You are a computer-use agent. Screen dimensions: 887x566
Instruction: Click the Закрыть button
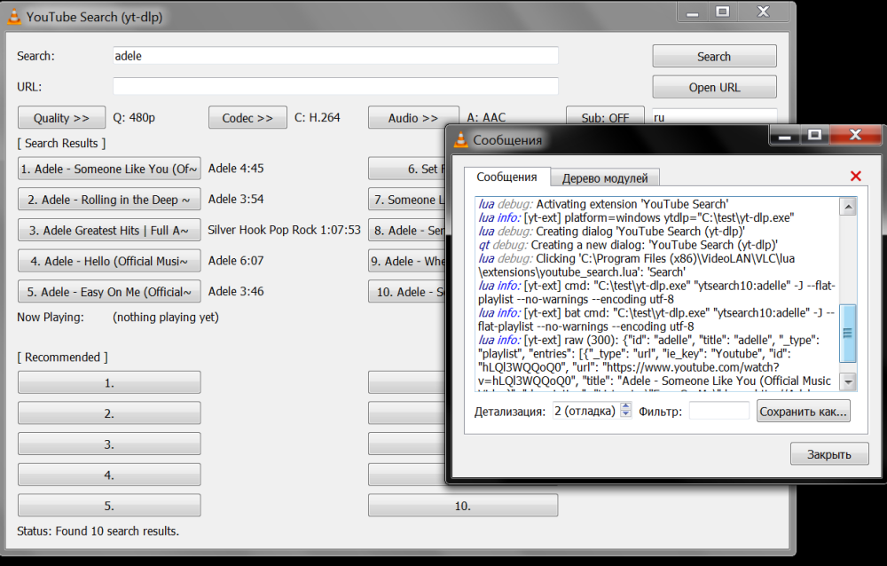(x=829, y=454)
